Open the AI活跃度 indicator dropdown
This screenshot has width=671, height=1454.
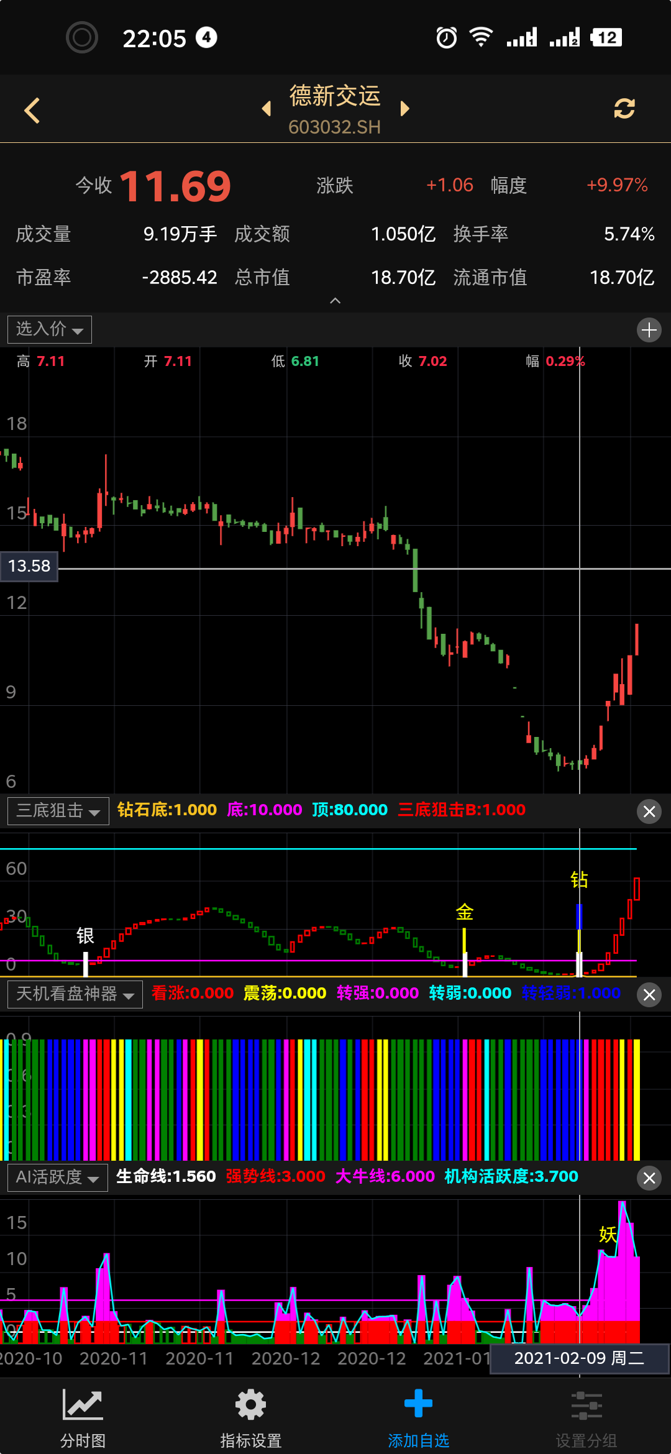pyautogui.click(x=58, y=1177)
